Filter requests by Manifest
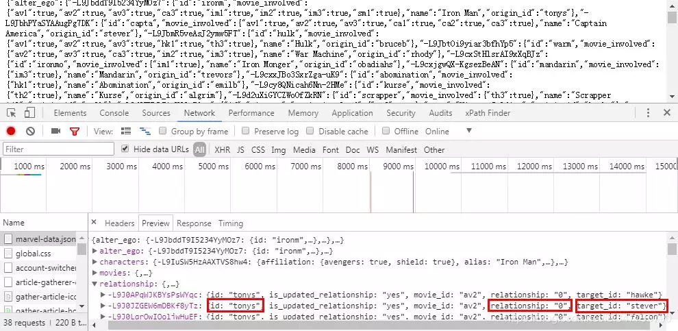678x331 pixels. 401,149
